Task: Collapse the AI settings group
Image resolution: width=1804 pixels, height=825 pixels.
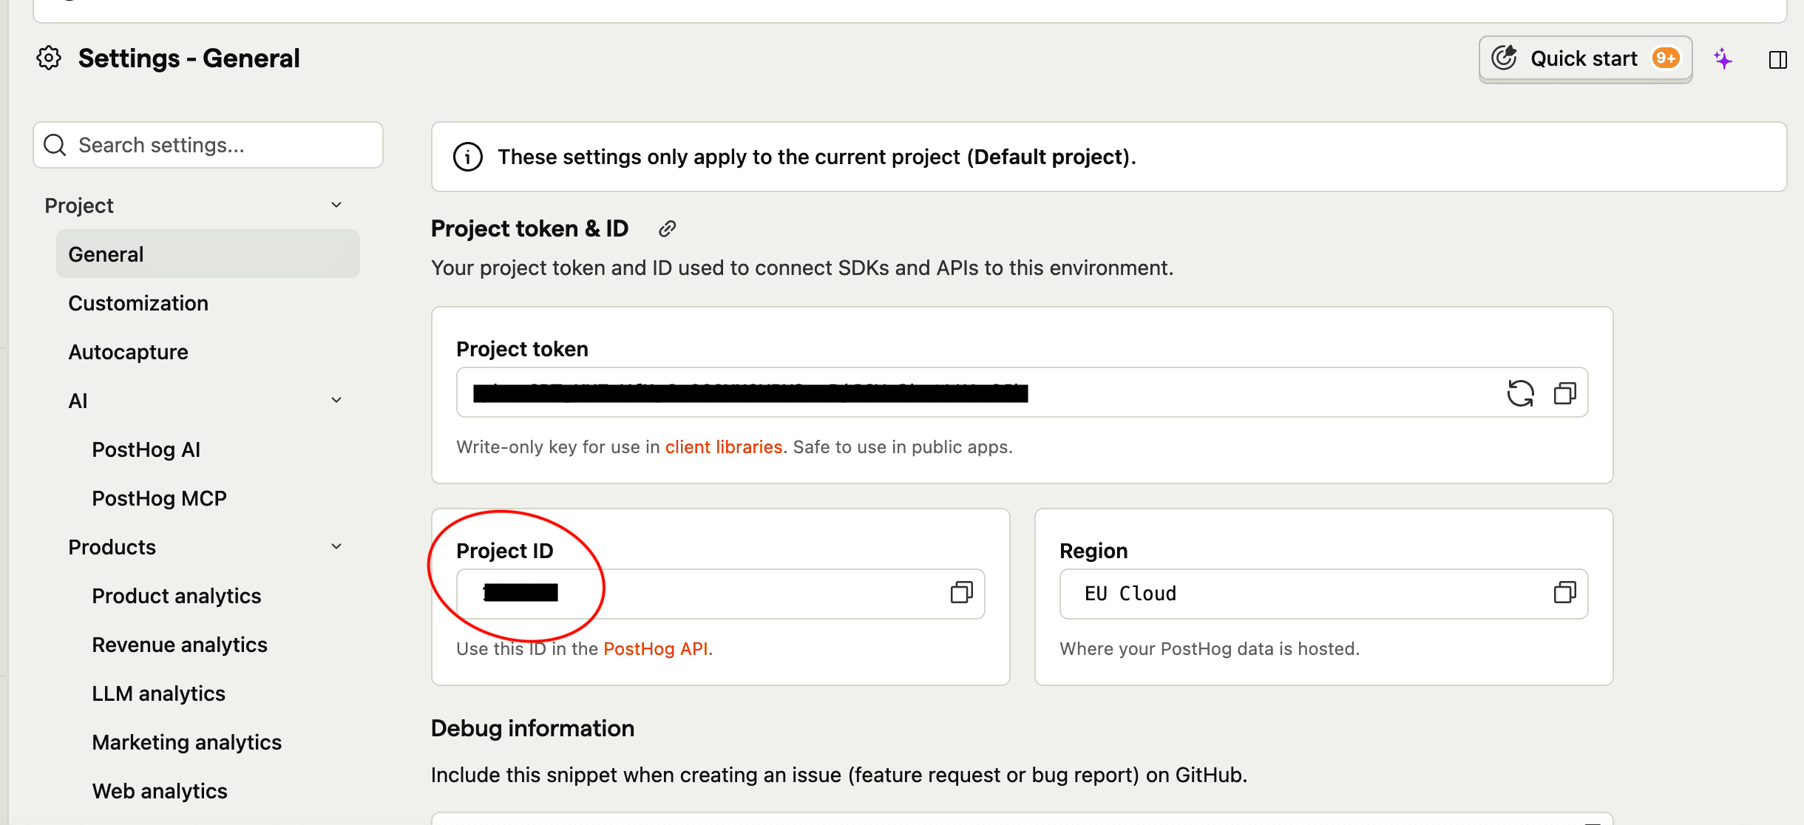Action: pyautogui.click(x=336, y=401)
